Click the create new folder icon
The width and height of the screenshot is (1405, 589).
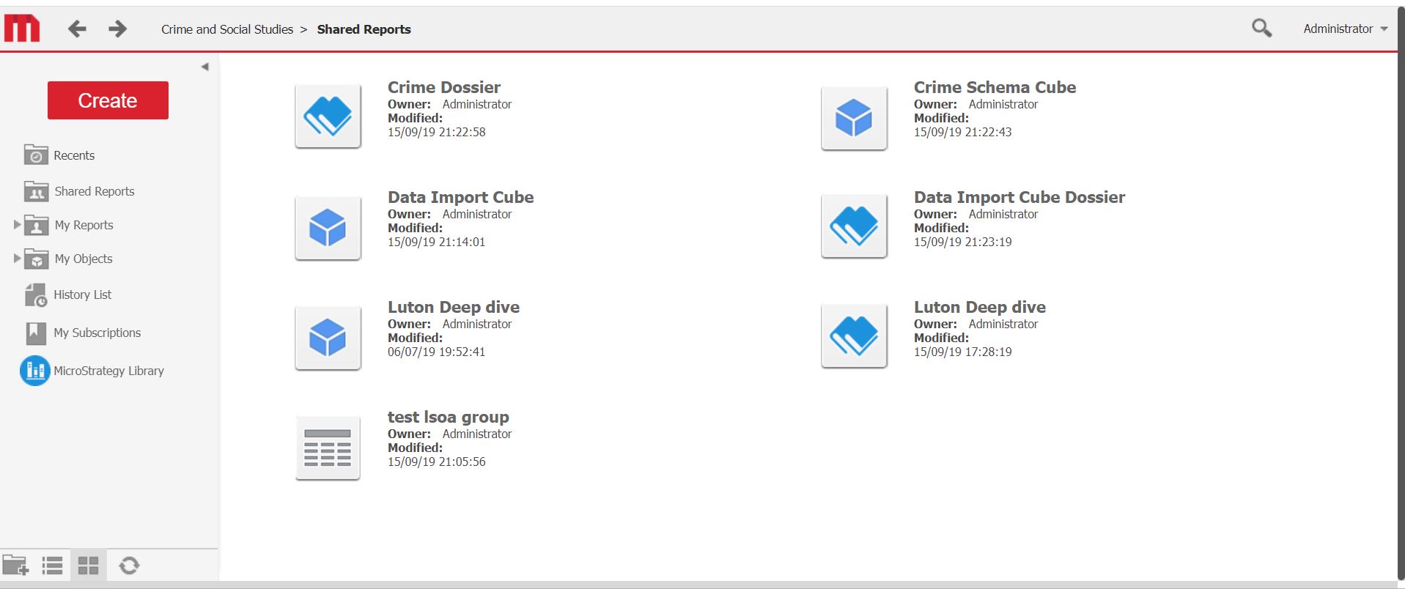(15, 566)
